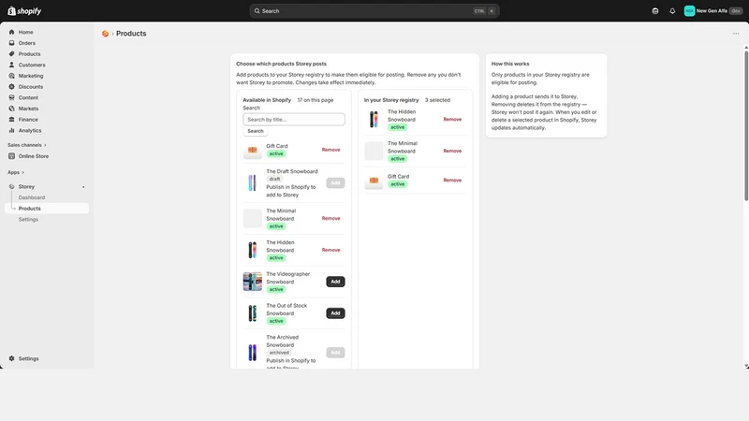749x421 pixels.
Task: Click the disabled Add for Draft Snowboard
Action: pos(335,182)
